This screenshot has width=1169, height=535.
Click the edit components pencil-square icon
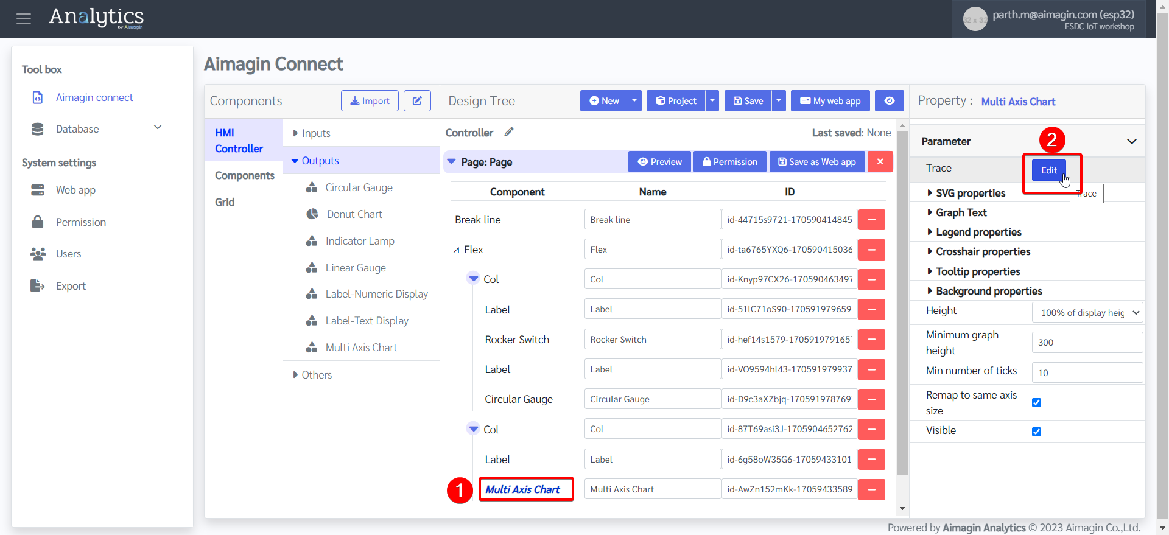point(417,101)
